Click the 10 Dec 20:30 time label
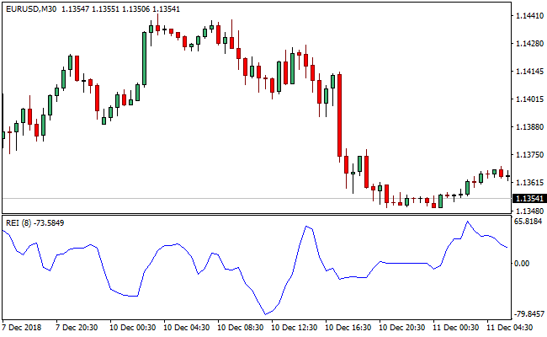547x337 pixels. [x=402, y=328]
